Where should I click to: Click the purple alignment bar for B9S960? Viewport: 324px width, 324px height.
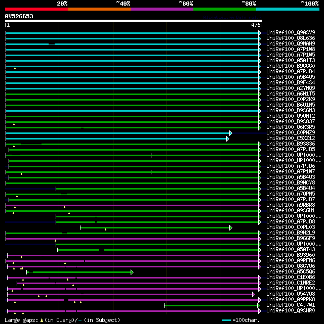pyautogui.click(x=133, y=256)
